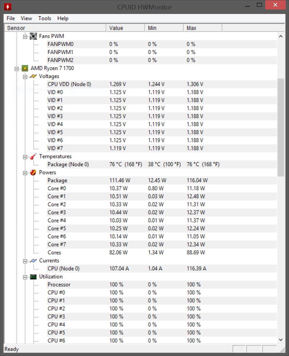The image size is (289, 356).
Task: Click the scrollbar down arrow
Action: [281, 340]
